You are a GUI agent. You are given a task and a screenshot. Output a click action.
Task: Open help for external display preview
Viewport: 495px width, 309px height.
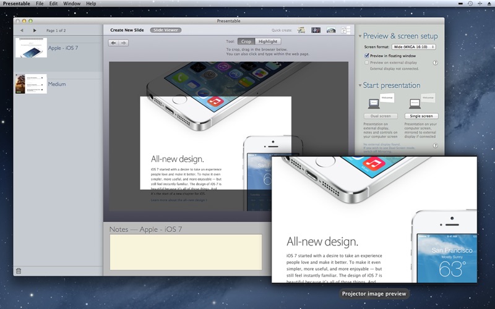pyautogui.click(x=436, y=62)
